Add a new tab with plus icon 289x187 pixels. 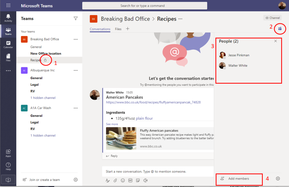[128, 28]
